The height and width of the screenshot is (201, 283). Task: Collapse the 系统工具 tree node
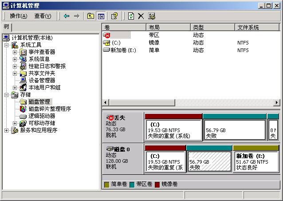point(7,45)
